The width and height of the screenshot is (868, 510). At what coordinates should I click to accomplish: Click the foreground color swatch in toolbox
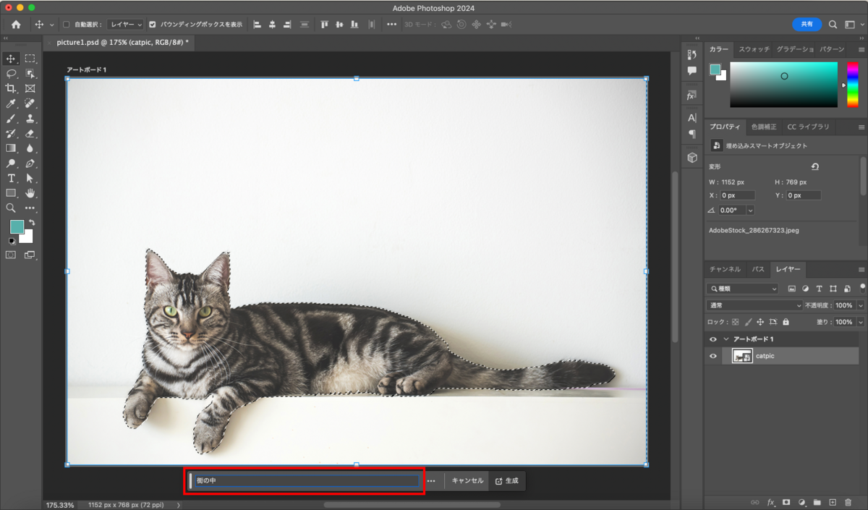tap(16, 226)
